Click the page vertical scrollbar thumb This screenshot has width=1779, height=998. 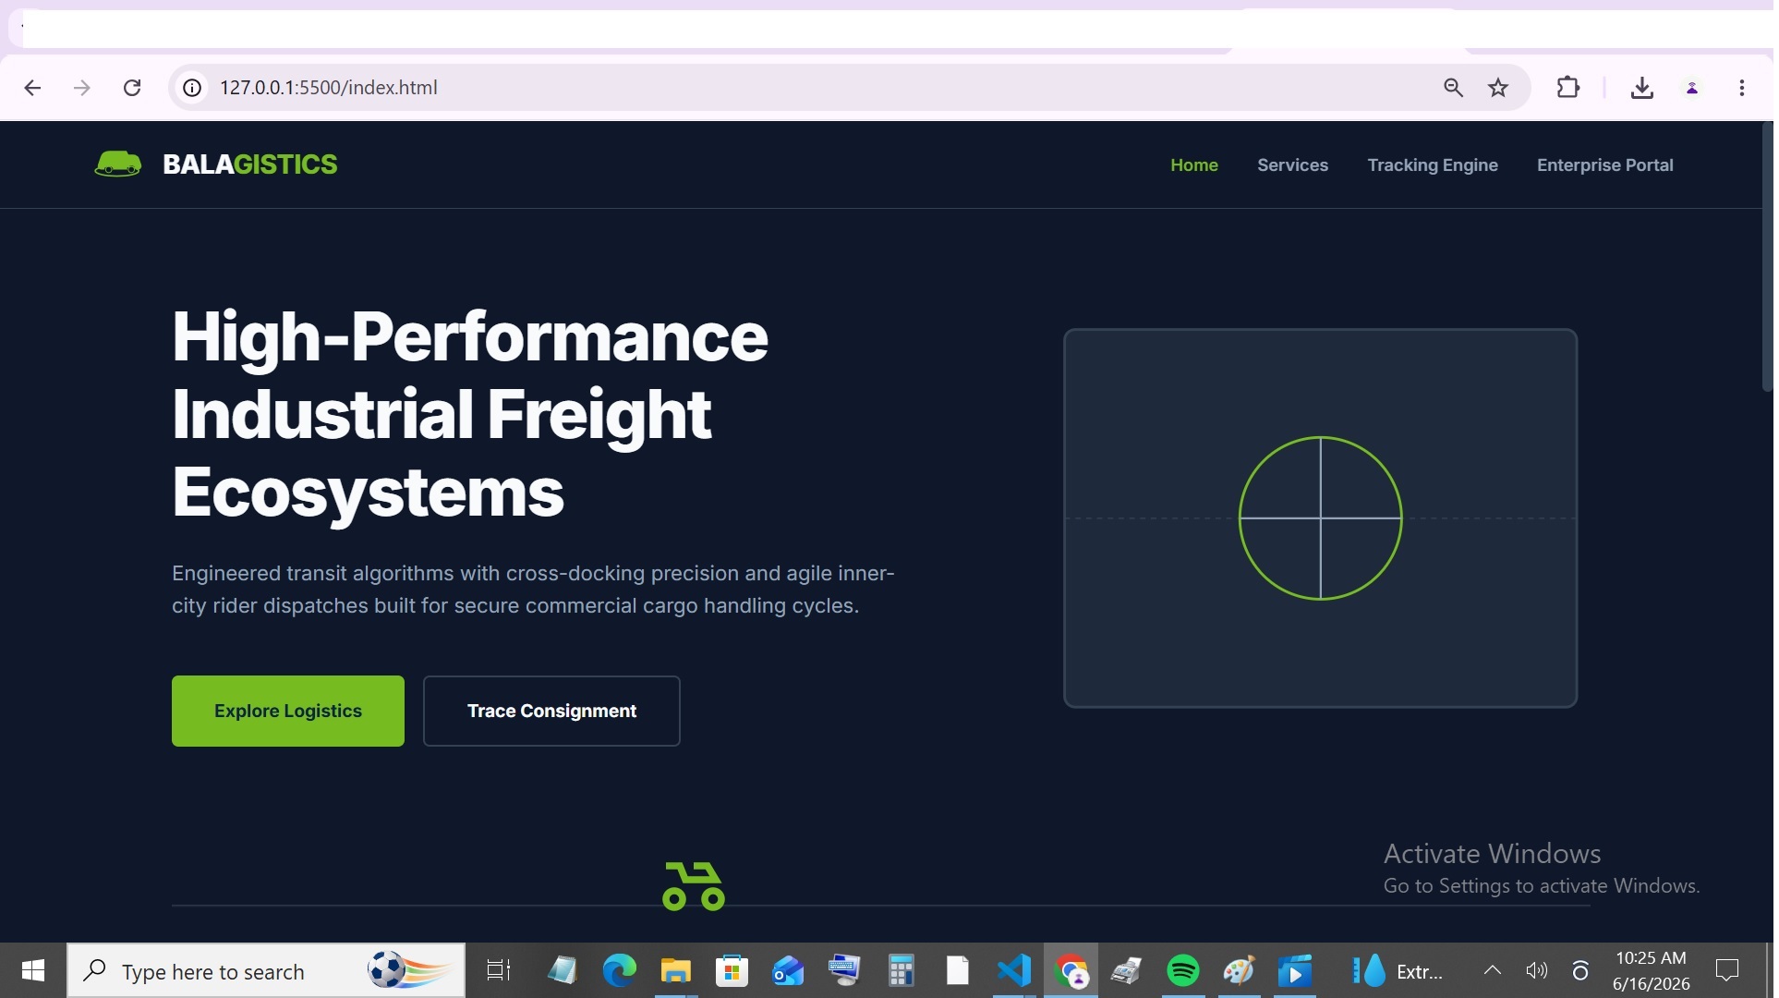pyautogui.click(x=1767, y=259)
